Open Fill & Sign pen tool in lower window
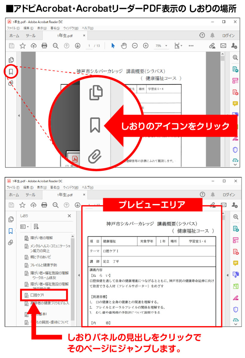Image resolution: width=245 pixels, height=358 pixels. pos(235,298)
